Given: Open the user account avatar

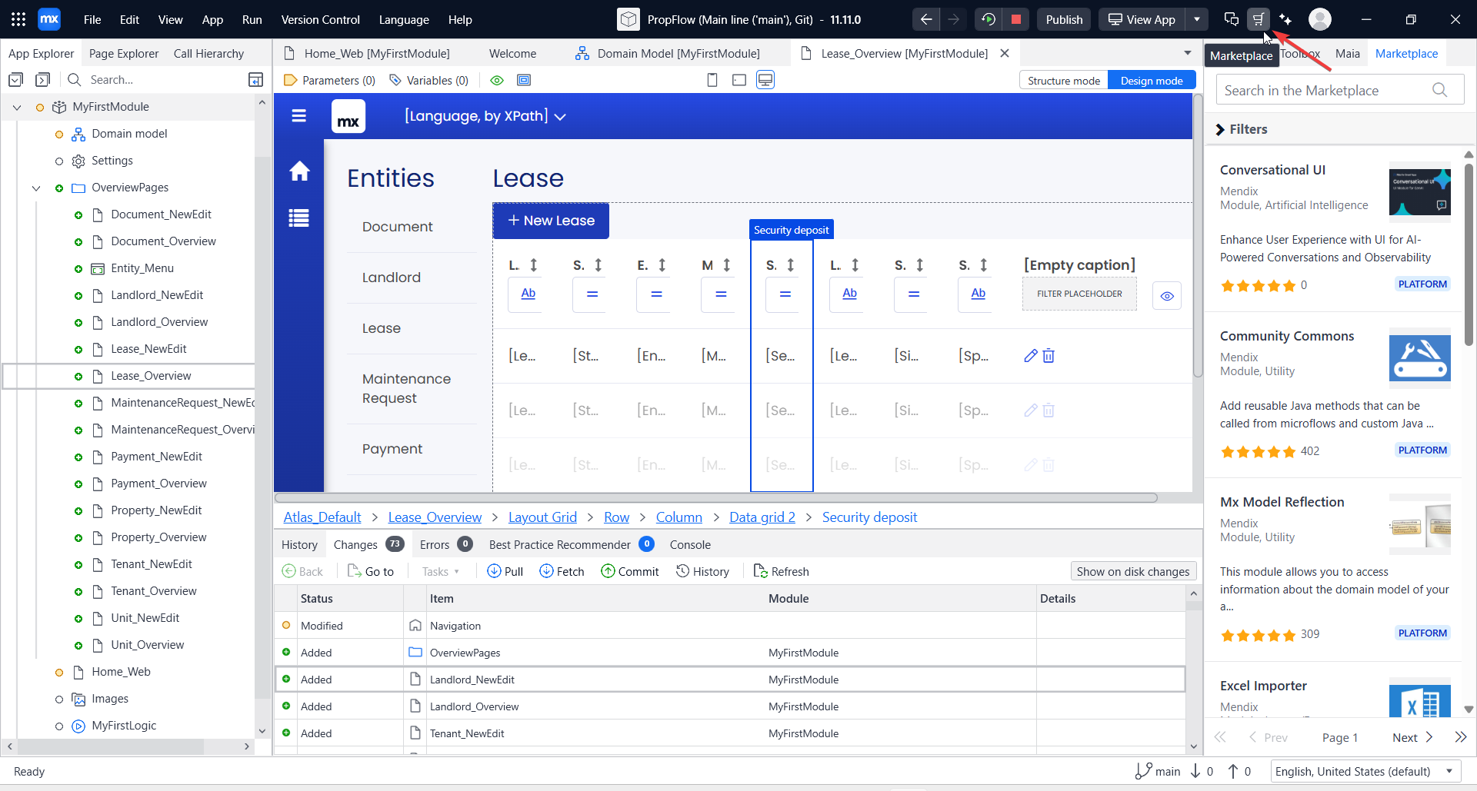Looking at the screenshot, I should click(x=1320, y=19).
